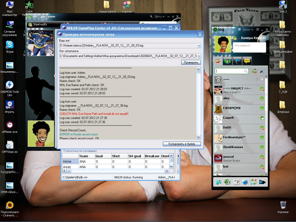
Task: Click the Лог оппонента path field
Action: [128, 56]
